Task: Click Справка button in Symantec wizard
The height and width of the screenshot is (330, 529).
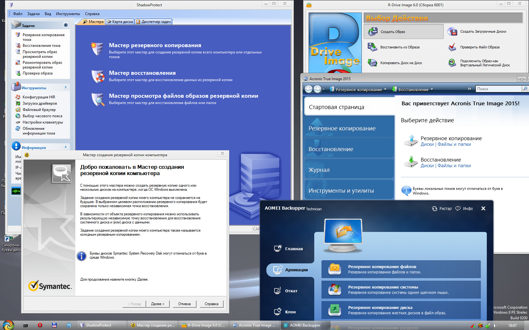Action: pyautogui.click(x=212, y=304)
